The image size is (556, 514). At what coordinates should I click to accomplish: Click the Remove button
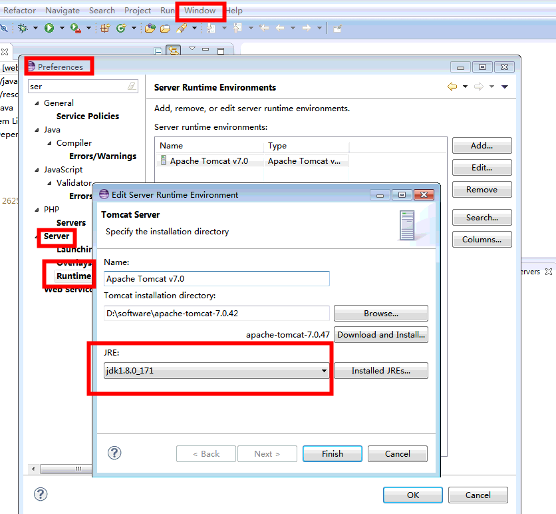click(x=482, y=190)
